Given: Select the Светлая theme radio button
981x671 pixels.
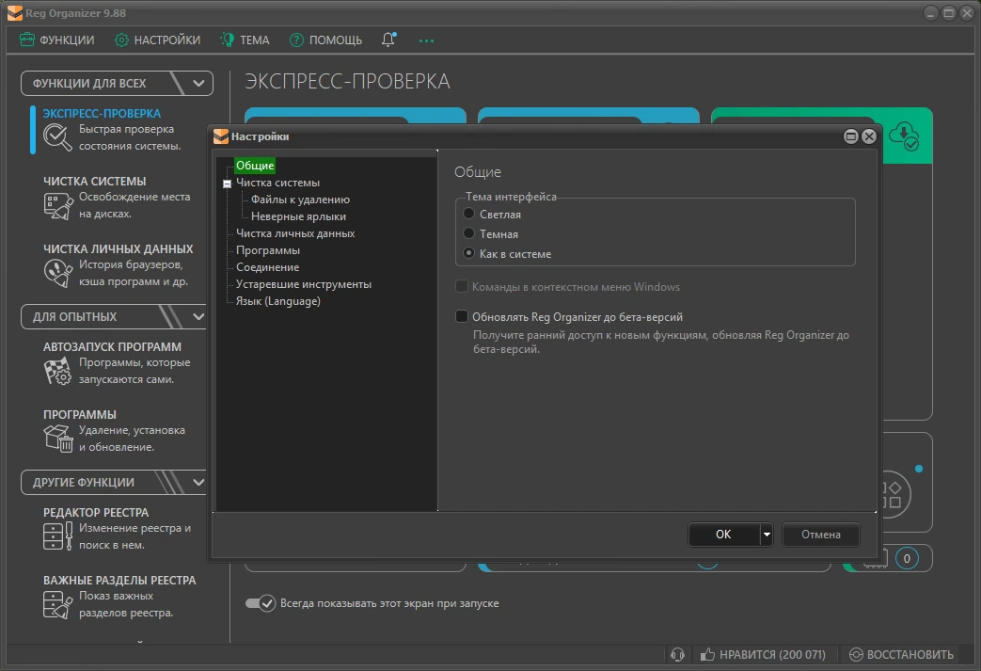Looking at the screenshot, I should click(468, 214).
